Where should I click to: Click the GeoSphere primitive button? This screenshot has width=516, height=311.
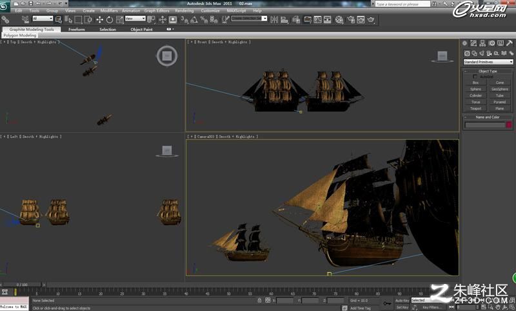tap(500, 89)
